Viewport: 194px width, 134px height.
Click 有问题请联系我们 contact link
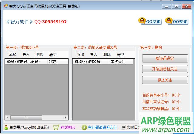click(x=102, y=127)
